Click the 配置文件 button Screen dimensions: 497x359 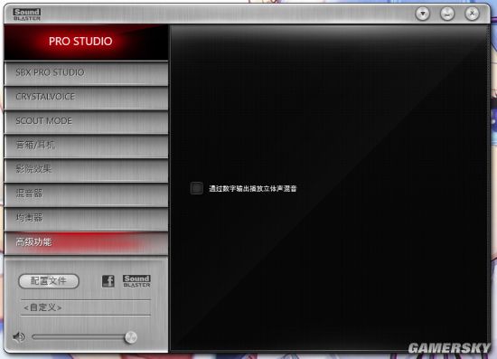tap(49, 281)
